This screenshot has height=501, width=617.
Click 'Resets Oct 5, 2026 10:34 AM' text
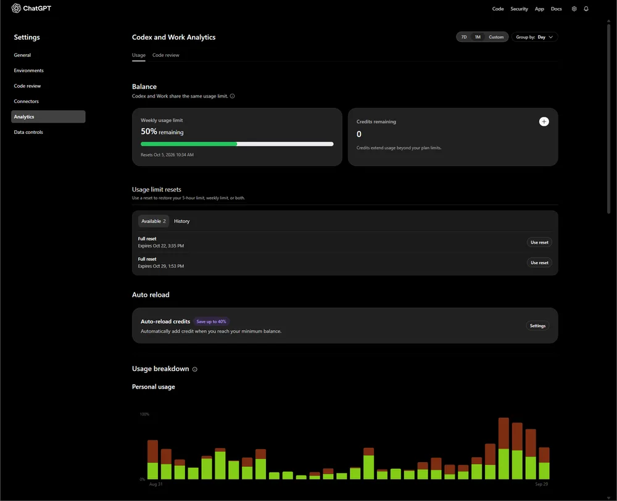[167, 155]
